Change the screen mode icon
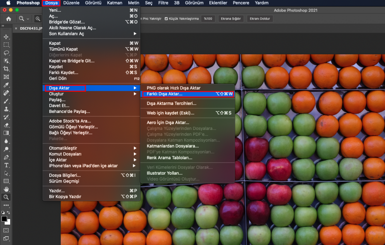385x245 pixels. point(6,238)
